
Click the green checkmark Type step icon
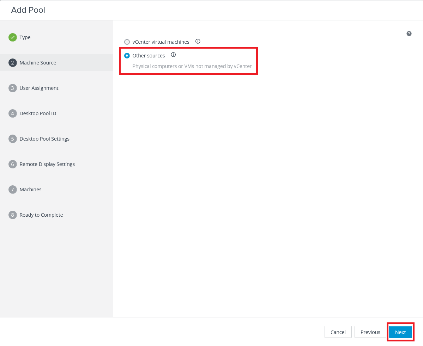[13, 37]
